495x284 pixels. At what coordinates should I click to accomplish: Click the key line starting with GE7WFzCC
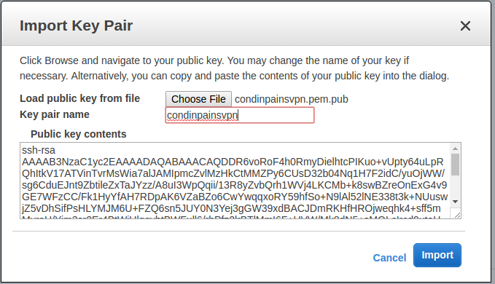coord(235,197)
